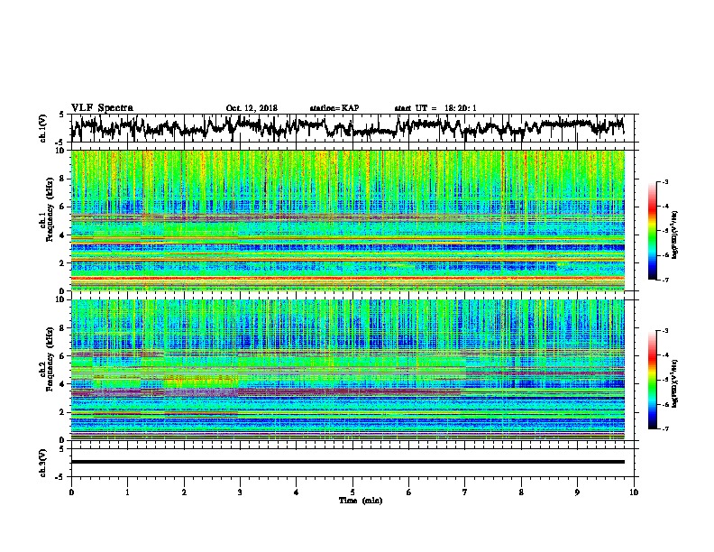Viewport: 714px width, 552px height.
Task: Click the "-5" tick on ch.2 color bar
Action: pos(664,380)
